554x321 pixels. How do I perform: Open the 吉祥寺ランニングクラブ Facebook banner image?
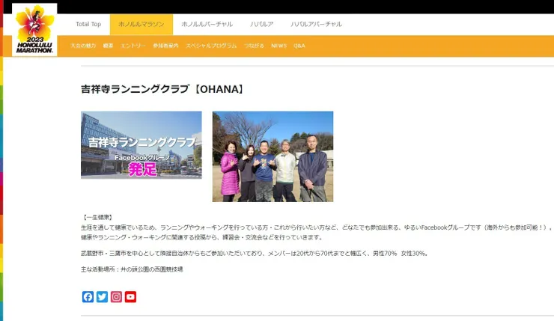[141, 145]
